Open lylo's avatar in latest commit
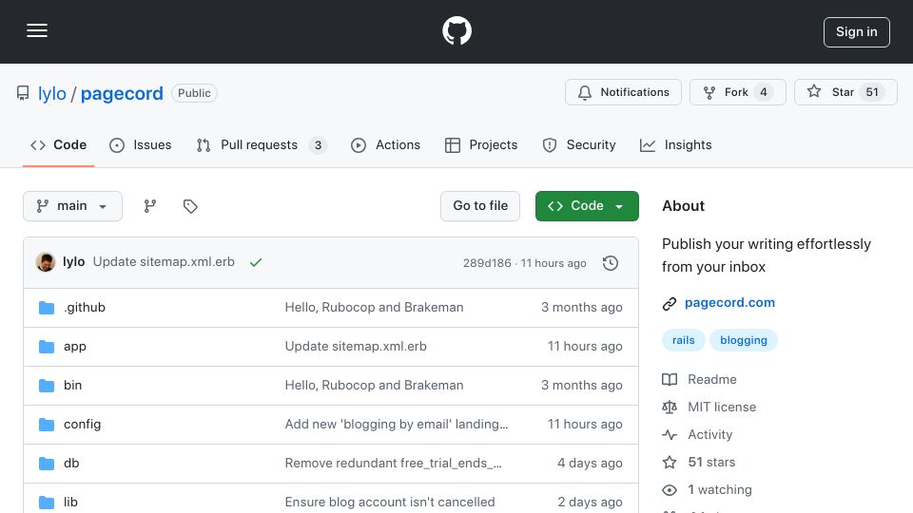This screenshot has height=513, width=913. (46, 262)
